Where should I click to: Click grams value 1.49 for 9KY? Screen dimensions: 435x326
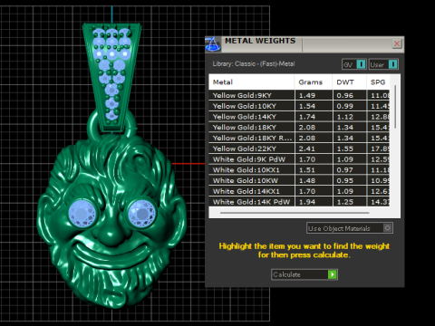(x=307, y=95)
